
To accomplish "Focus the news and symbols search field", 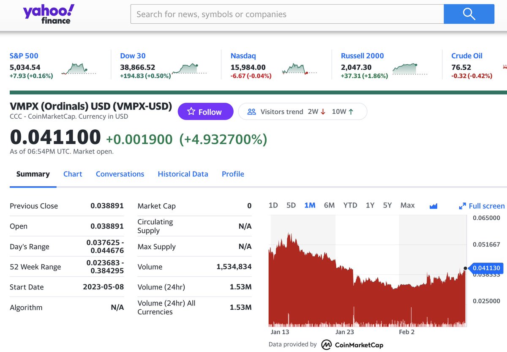I will [287, 14].
